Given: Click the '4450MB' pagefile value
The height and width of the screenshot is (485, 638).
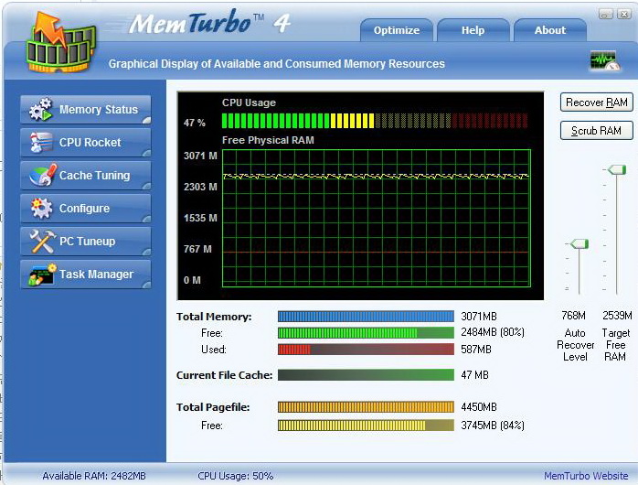Looking at the screenshot, I should tap(479, 407).
